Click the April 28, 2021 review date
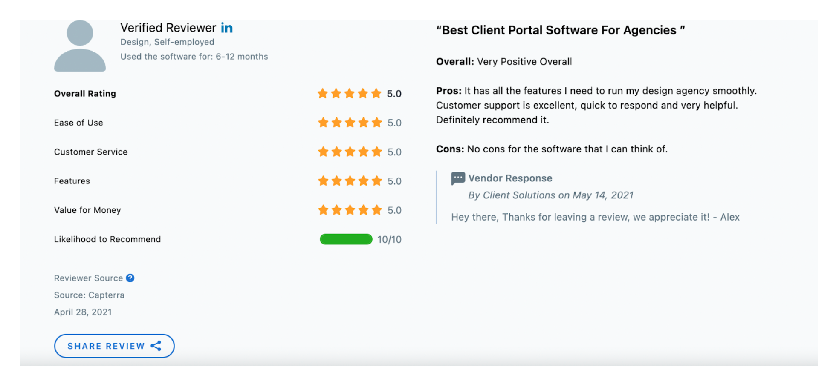The width and height of the screenshot is (839, 384). (x=83, y=312)
